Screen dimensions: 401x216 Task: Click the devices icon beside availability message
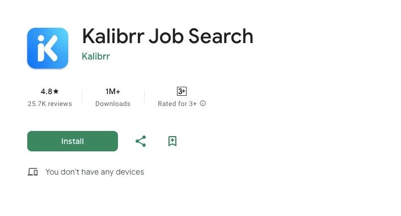pyautogui.click(x=33, y=172)
